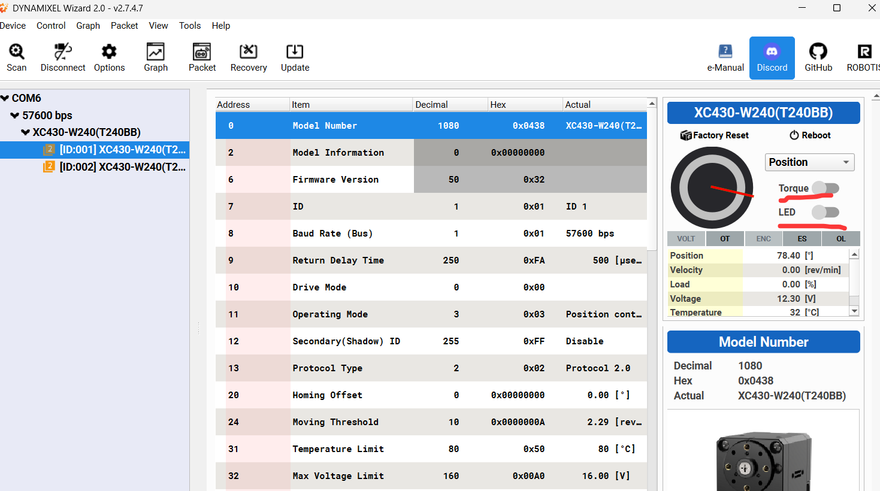Select the Firmware Version row
Image resolution: width=880 pixels, height=491 pixels.
pos(431,180)
